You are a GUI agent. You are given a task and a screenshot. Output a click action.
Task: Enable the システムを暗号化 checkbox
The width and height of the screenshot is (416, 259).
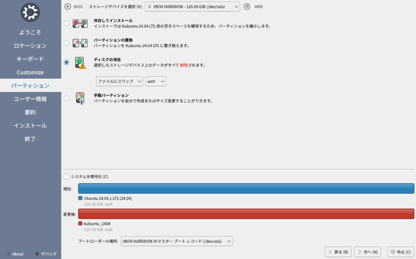tap(67, 176)
